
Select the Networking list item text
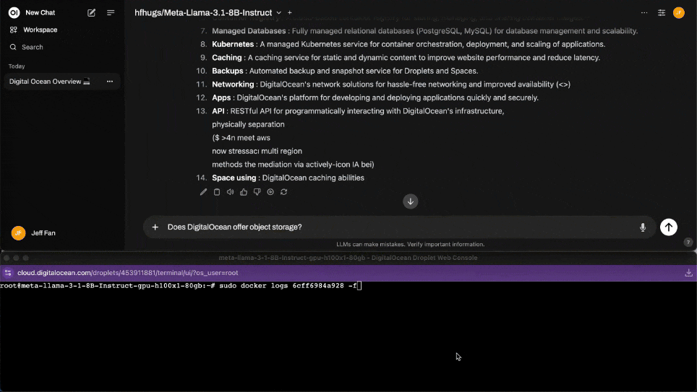[x=390, y=84]
